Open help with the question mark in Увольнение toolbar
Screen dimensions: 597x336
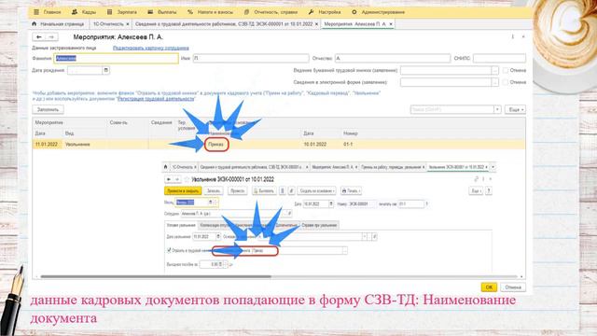(489, 190)
